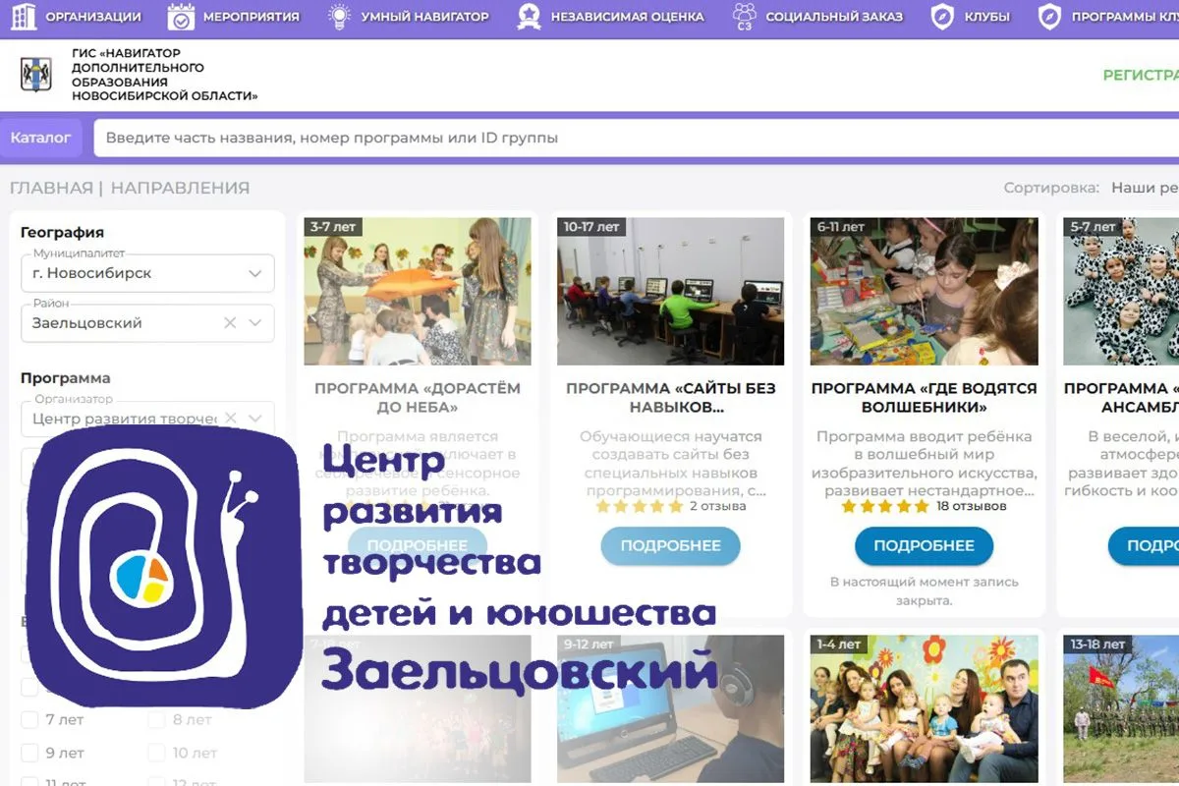
Task: Open the Организации menu item
Action: (x=93, y=17)
